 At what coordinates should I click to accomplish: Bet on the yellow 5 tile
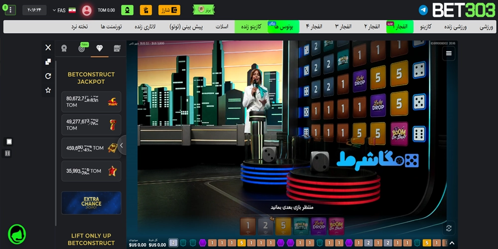283,227
